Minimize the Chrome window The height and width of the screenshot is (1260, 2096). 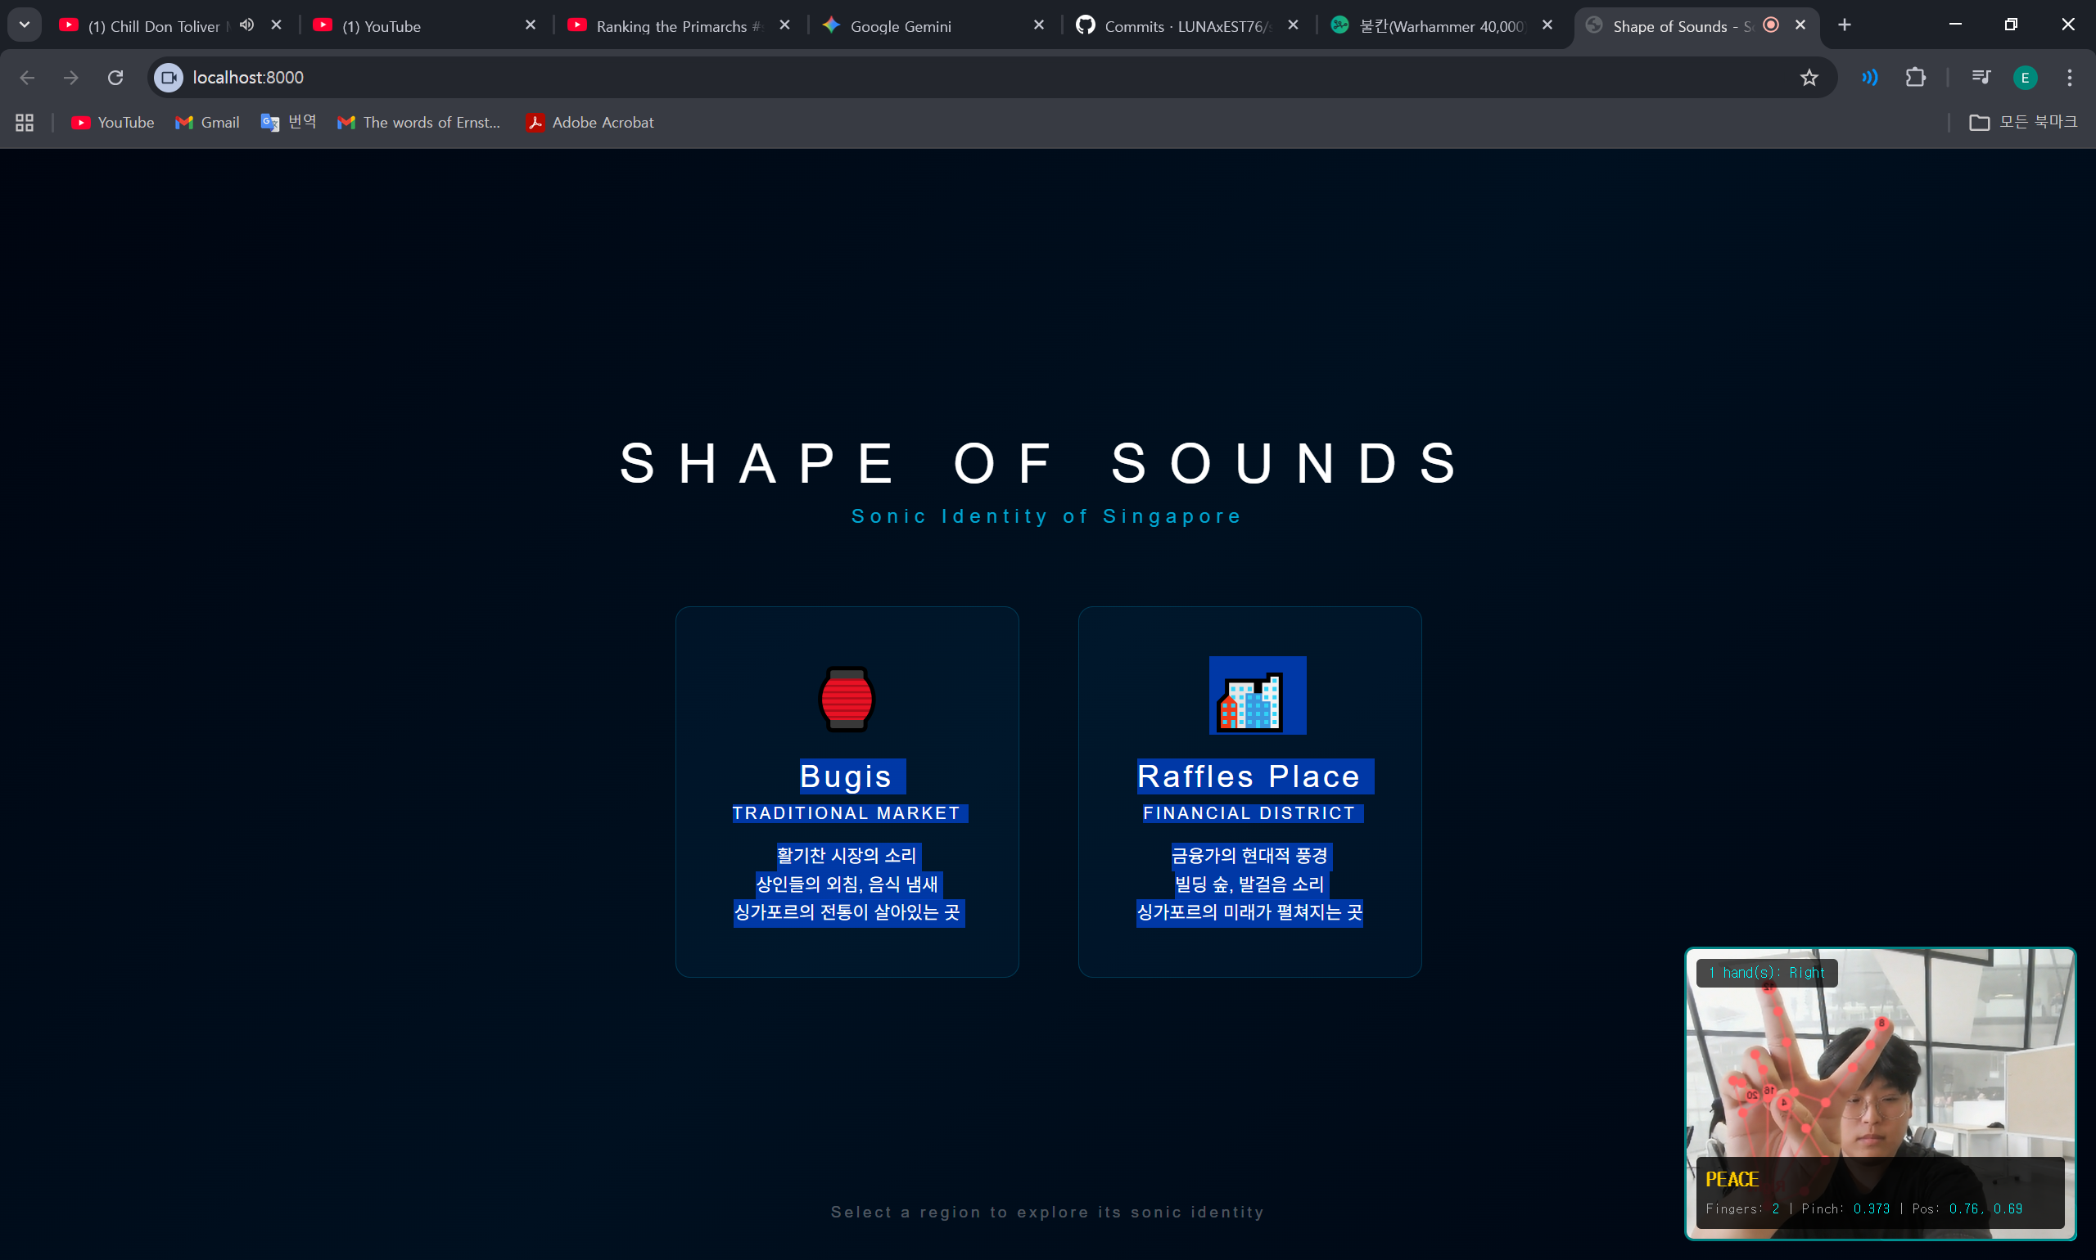coord(1955,25)
